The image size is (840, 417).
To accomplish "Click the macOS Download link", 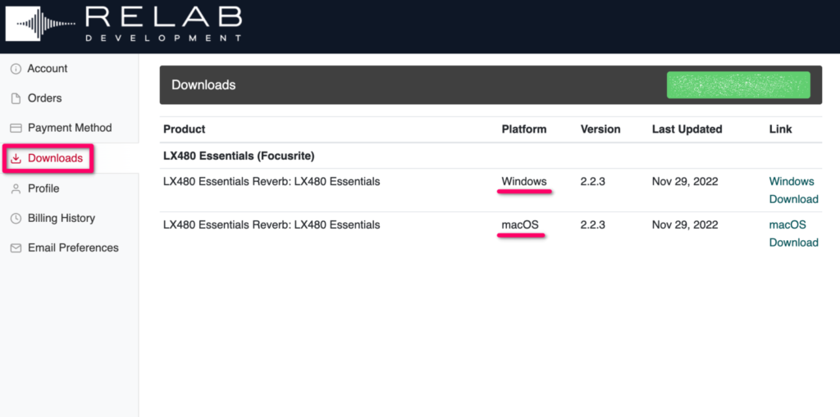I will click(793, 233).
